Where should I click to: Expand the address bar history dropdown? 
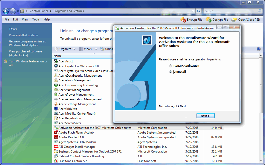point(193,11)
